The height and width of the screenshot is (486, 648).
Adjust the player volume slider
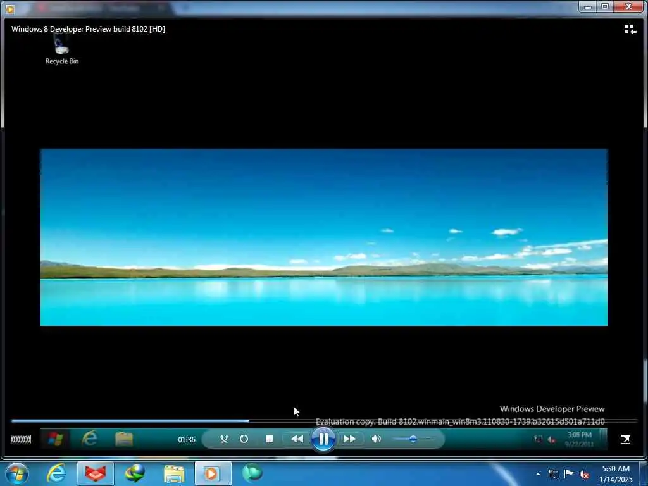coord(413,439)
